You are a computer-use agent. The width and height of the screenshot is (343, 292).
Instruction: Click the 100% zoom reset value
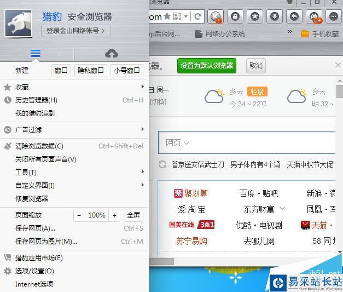97,215
